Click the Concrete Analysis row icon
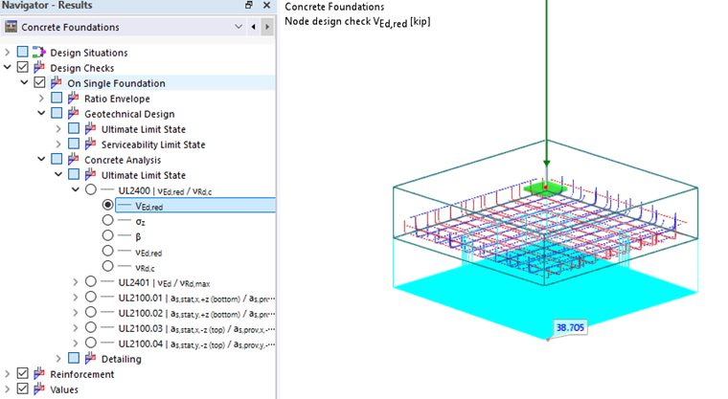 [74, 159]
